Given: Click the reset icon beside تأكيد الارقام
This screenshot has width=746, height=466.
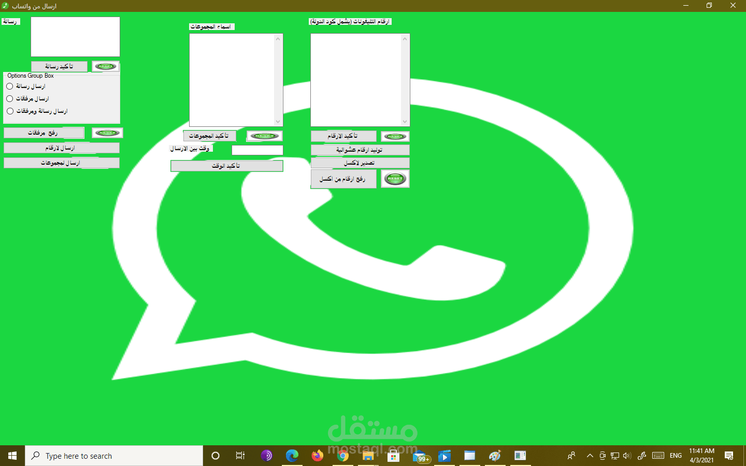Looking at the screenshot, I should (x=395, y=136).
